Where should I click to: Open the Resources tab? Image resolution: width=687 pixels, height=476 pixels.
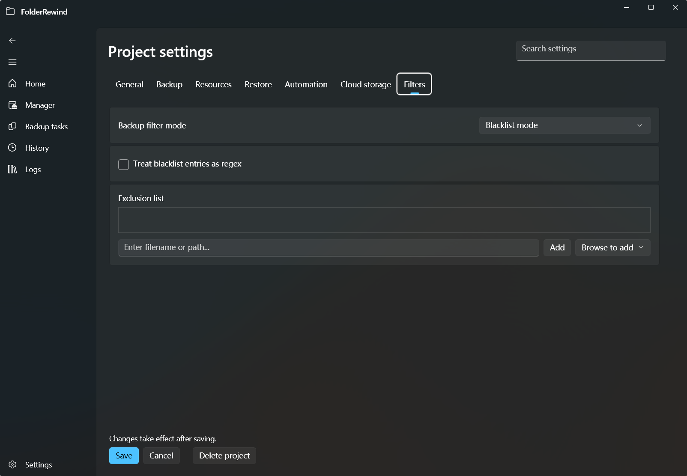[x=213, y=84]
